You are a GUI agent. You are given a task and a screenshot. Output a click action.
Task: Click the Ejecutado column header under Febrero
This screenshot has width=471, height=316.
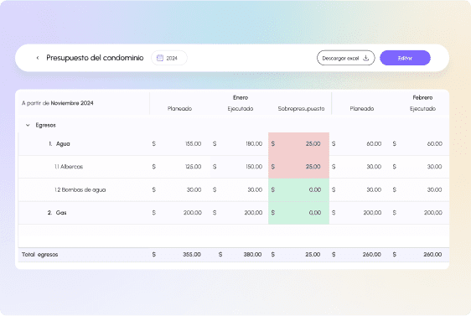click(422, 109)
